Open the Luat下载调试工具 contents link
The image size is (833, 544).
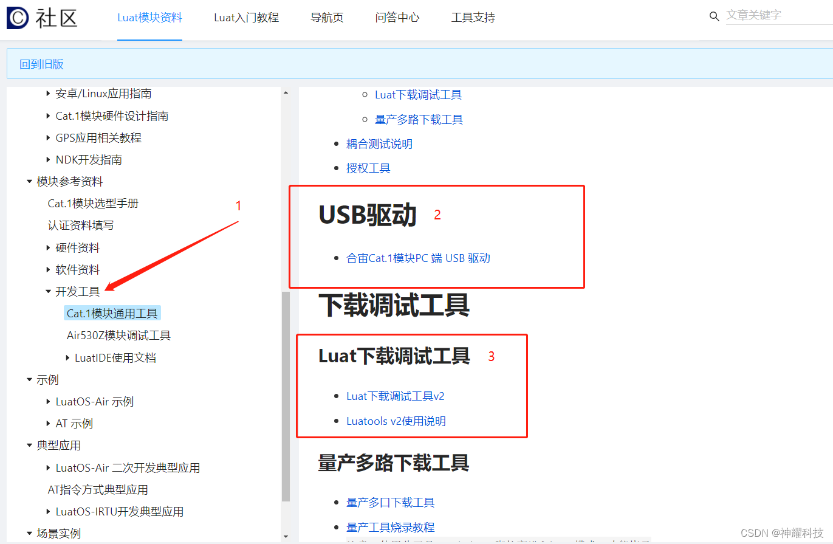point(418,95)
